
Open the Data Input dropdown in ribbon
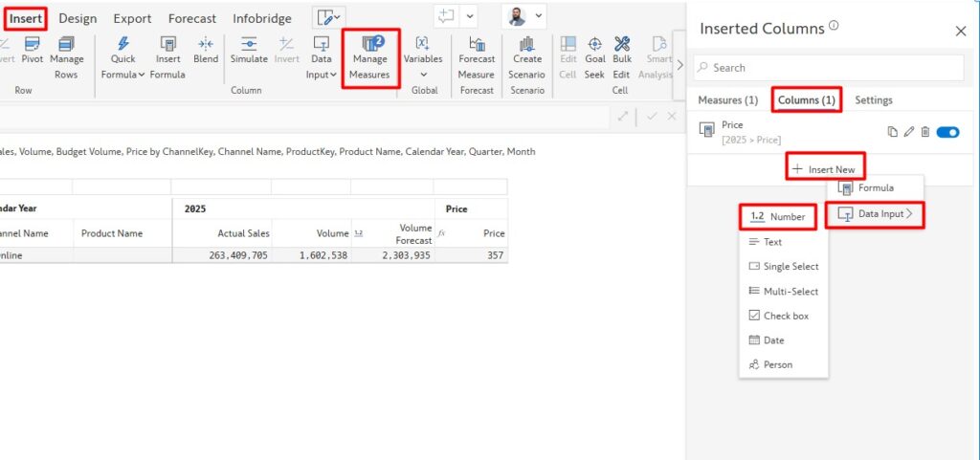[x=322, y=75]
